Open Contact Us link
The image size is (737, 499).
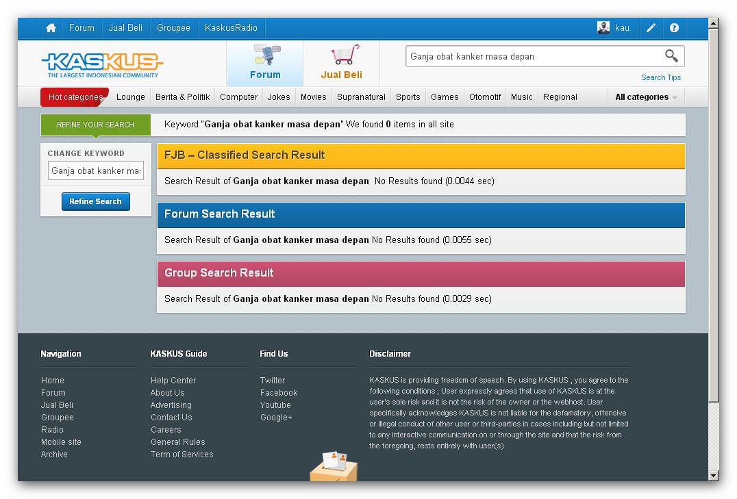point(171,418)
